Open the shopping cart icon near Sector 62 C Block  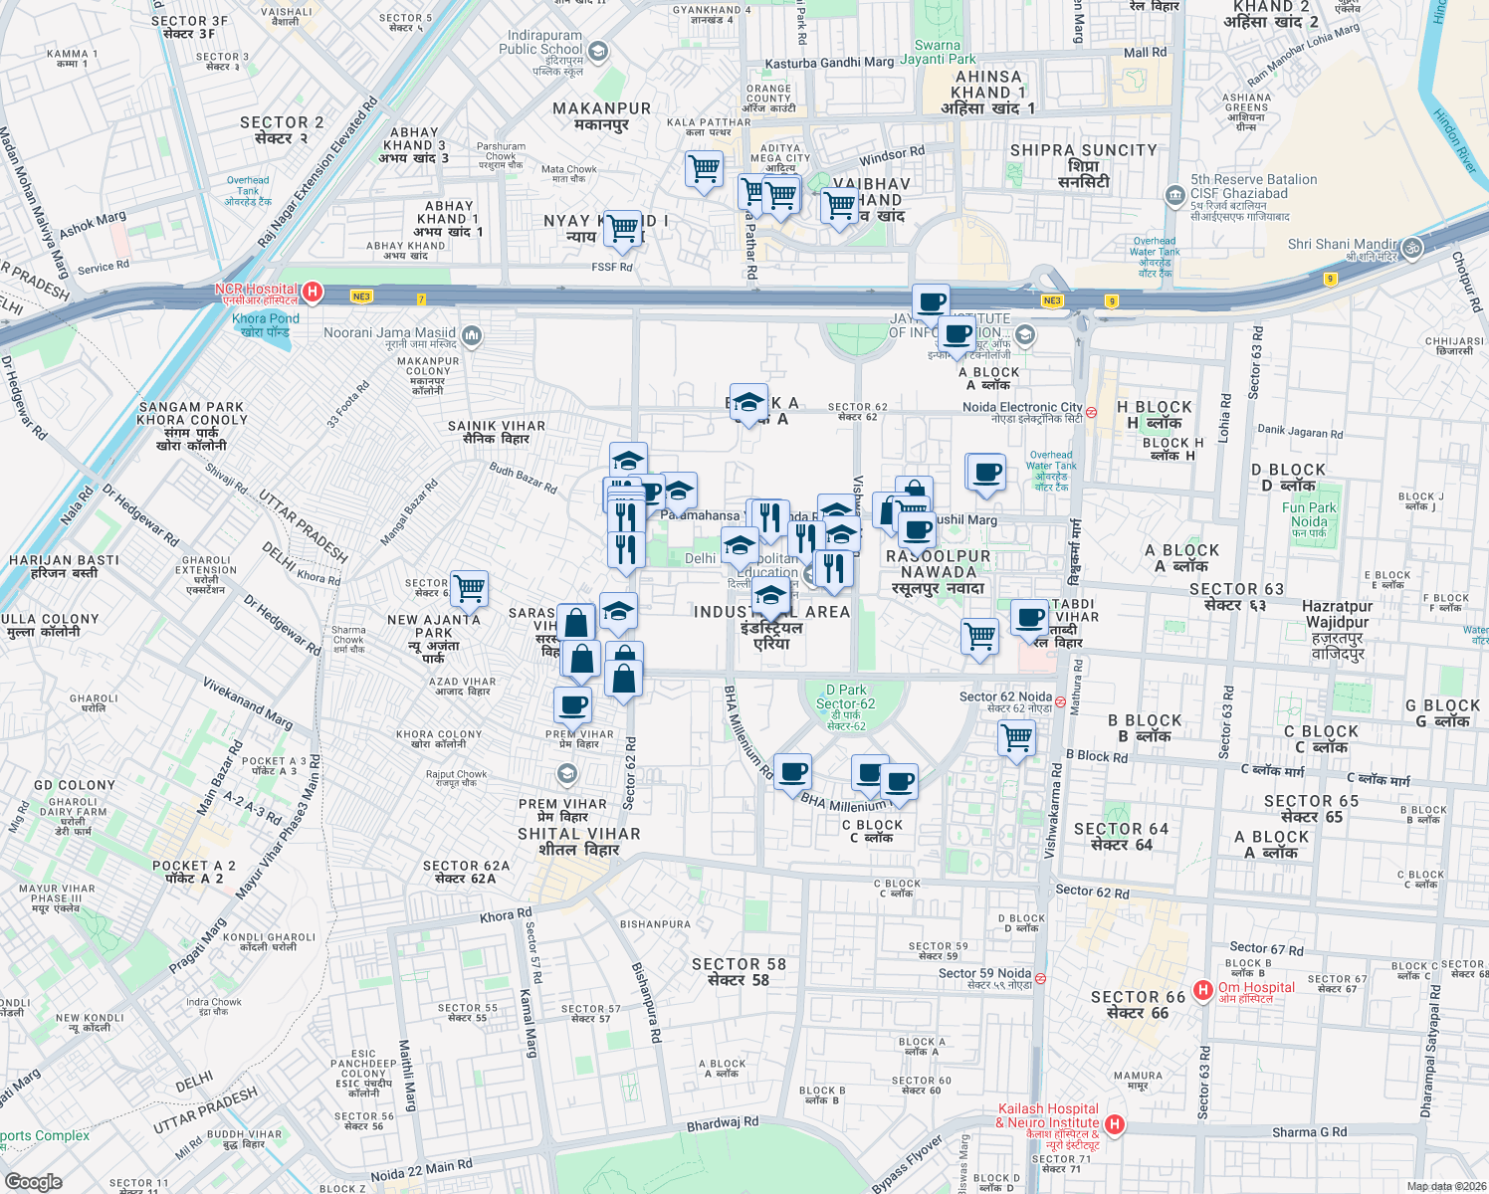1017,736
